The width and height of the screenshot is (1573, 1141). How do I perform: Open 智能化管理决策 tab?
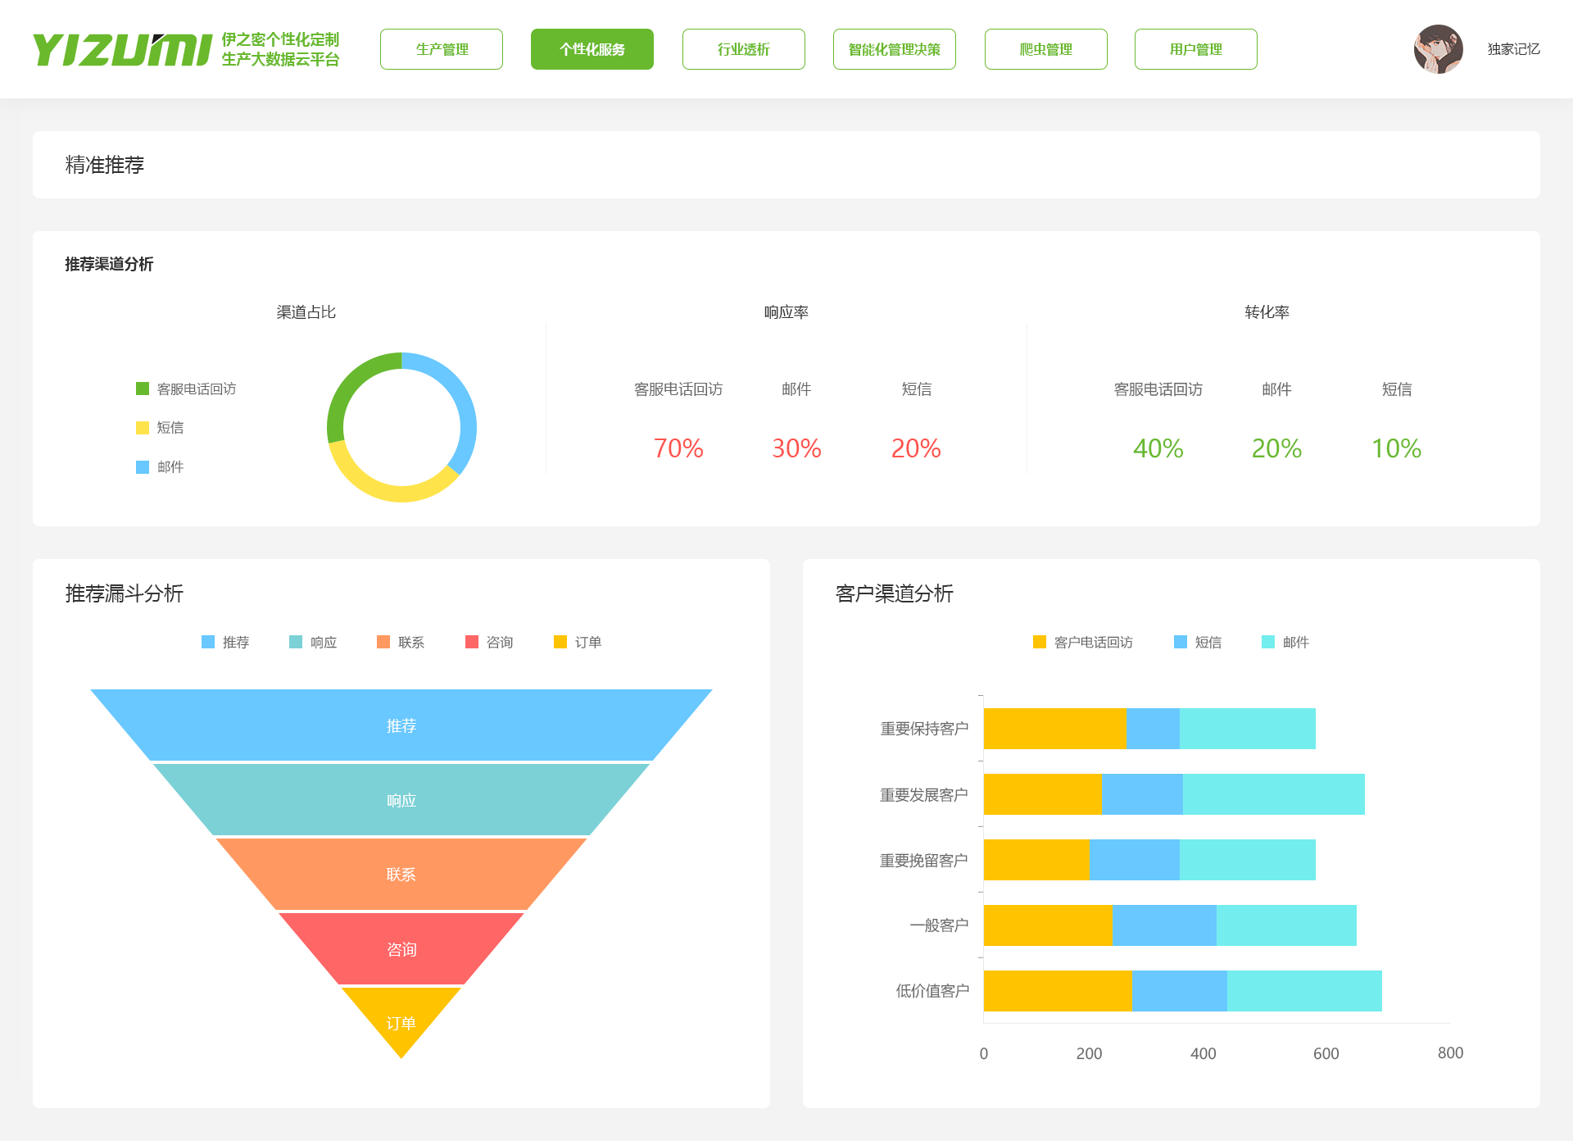coord(895,49)
